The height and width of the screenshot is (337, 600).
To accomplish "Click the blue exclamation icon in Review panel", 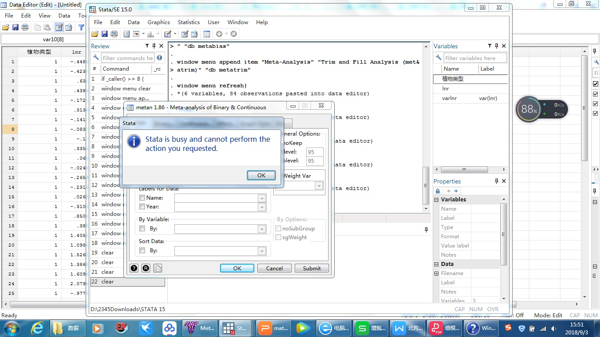I will (159, 57).
